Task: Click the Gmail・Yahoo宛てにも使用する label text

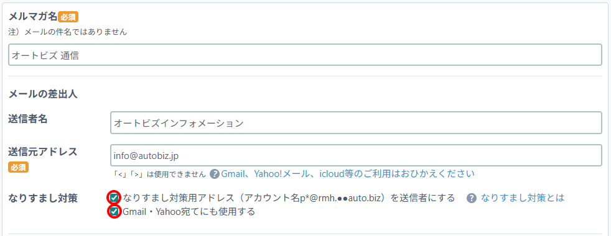Action: [189, 212]
